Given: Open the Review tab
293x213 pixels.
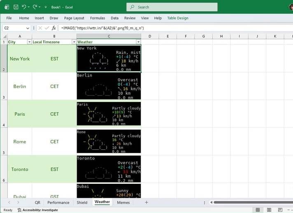Looking at the screenshot, I should [130, 18].
